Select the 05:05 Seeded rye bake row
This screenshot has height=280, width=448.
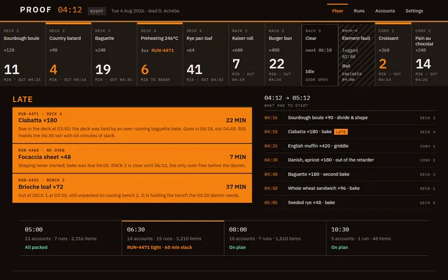(350, 202)
